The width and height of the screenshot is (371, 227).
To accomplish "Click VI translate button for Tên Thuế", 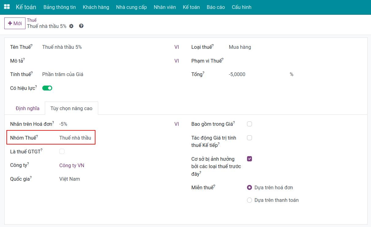I will pyautogui.click(x=177, y=47).
